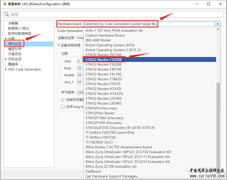The height and width of the screenshot is (180, 227).
Task: Choose STM32 Nucleo F103RB
Action: click(x=150, y=60)
